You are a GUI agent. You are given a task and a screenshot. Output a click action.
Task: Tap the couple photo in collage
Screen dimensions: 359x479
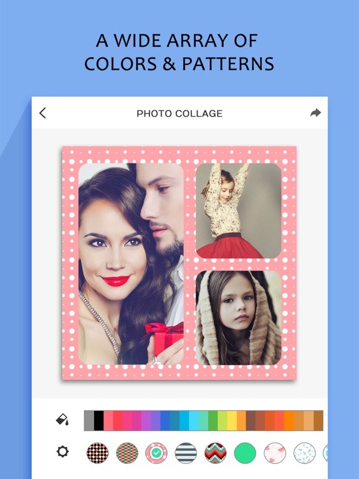(131, 264)
